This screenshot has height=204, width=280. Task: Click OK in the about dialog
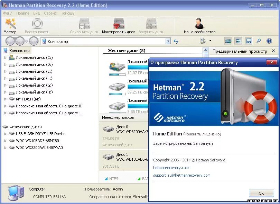click(x=261, y=193)
